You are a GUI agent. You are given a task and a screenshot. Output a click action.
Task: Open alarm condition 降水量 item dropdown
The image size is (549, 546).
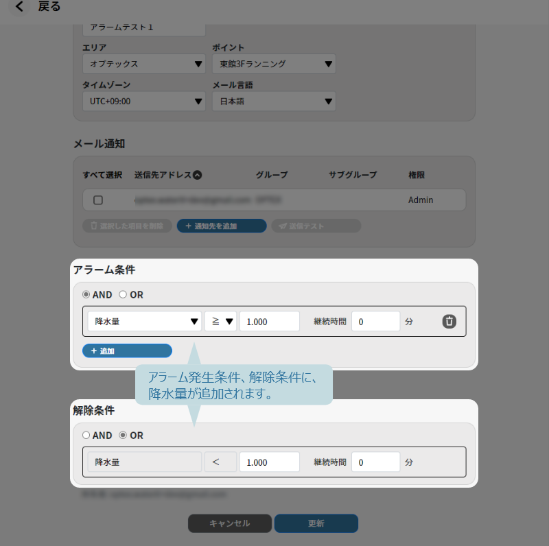(x=145, y=321)
